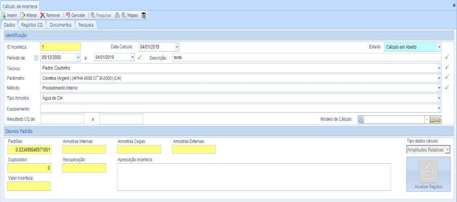The width and height of the screenshot is (457, 202).
Task: Click the Pesquisar search button
Action: tap(101, 15)
